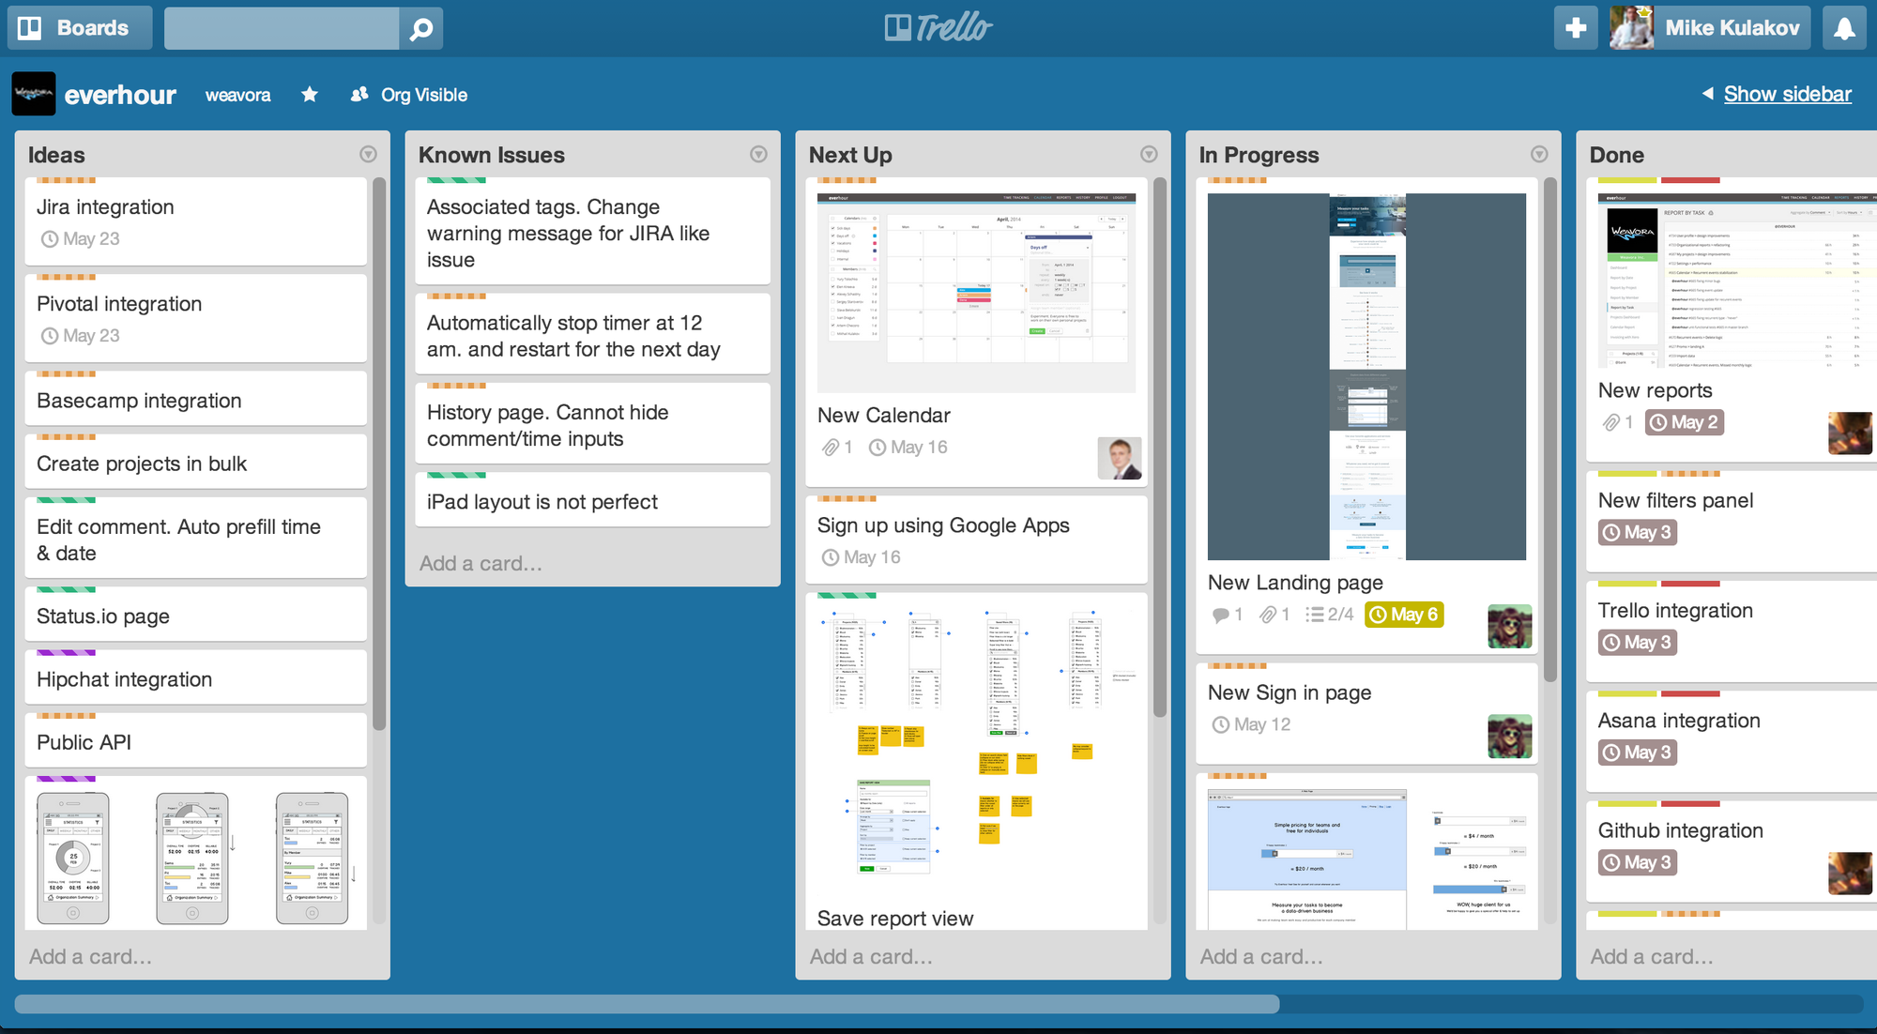The image size is (1877, 1034).
Task: Click the Known Issues list options icon
Action: pos(759,154)
